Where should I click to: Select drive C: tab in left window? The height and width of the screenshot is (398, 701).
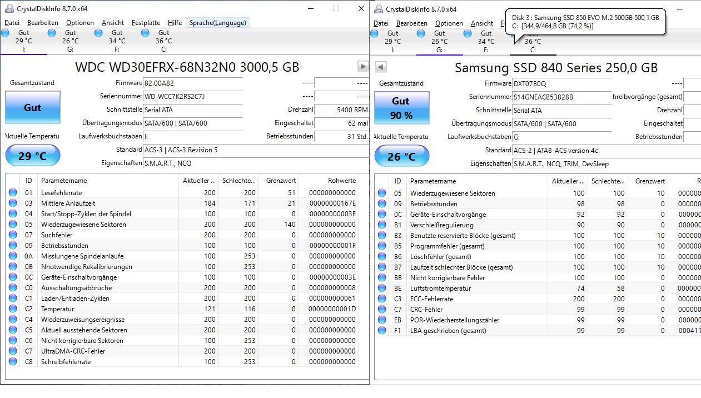163,41
